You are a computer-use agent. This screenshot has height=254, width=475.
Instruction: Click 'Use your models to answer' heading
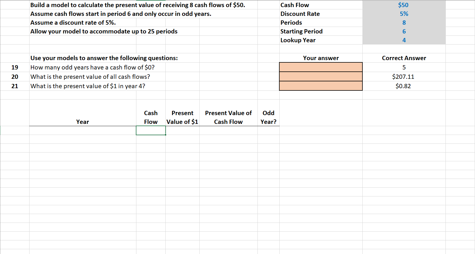tap(104, 58)
